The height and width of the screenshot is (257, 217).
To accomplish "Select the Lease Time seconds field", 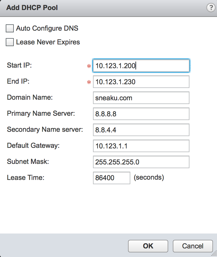I will [x=112, y=178].
